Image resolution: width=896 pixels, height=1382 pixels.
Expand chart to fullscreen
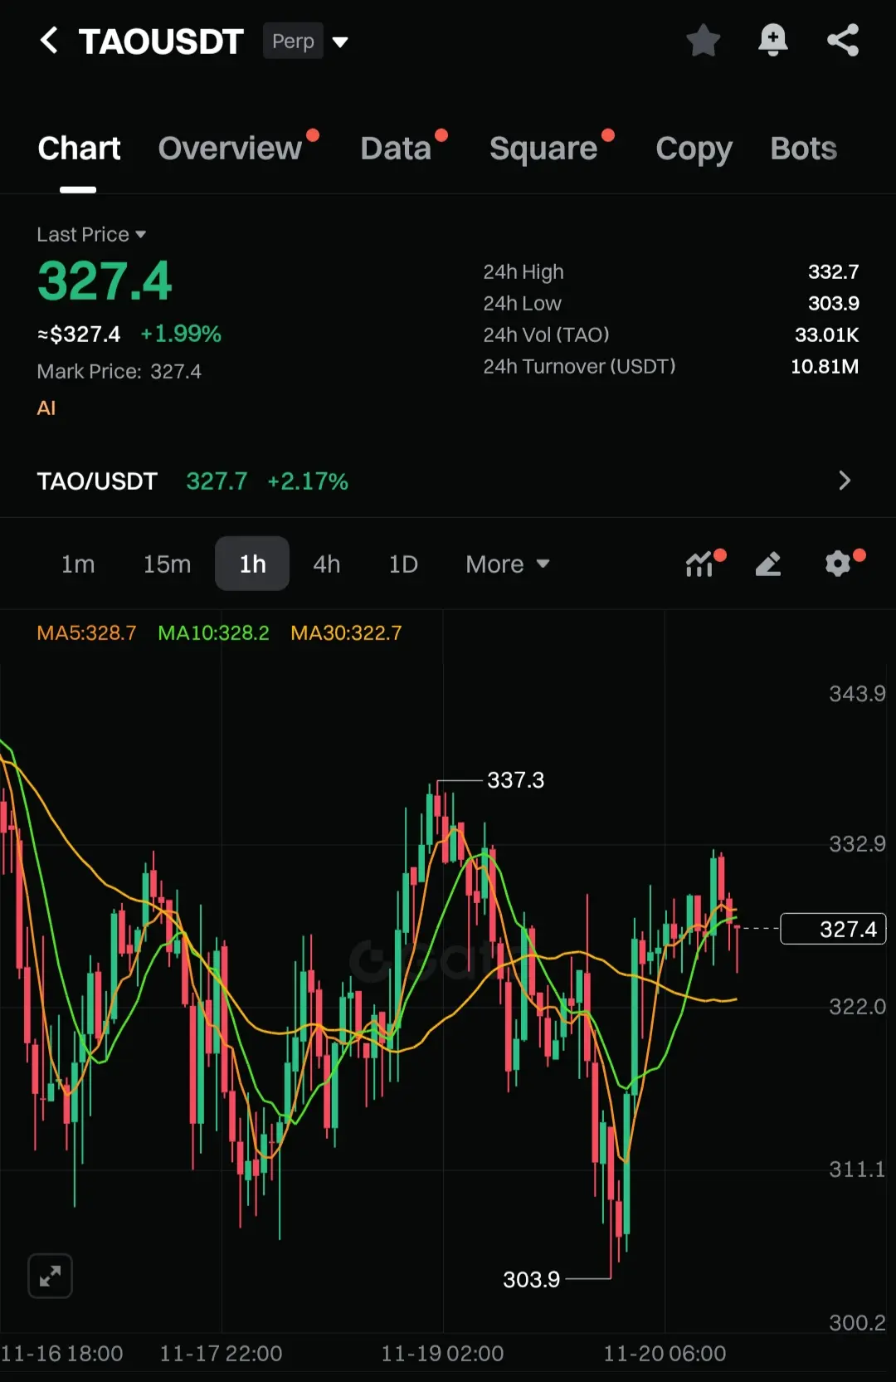tap(50, 1276)
